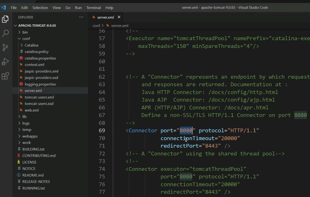
Task: Click the XML icon on server.xml tab
Action: click(94, 17)
